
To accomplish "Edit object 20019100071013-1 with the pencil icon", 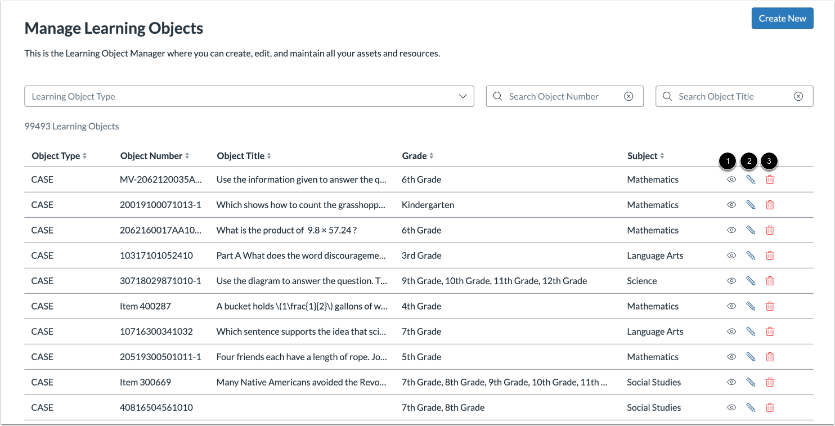I will pyautogui.click(x=751, y=204).
